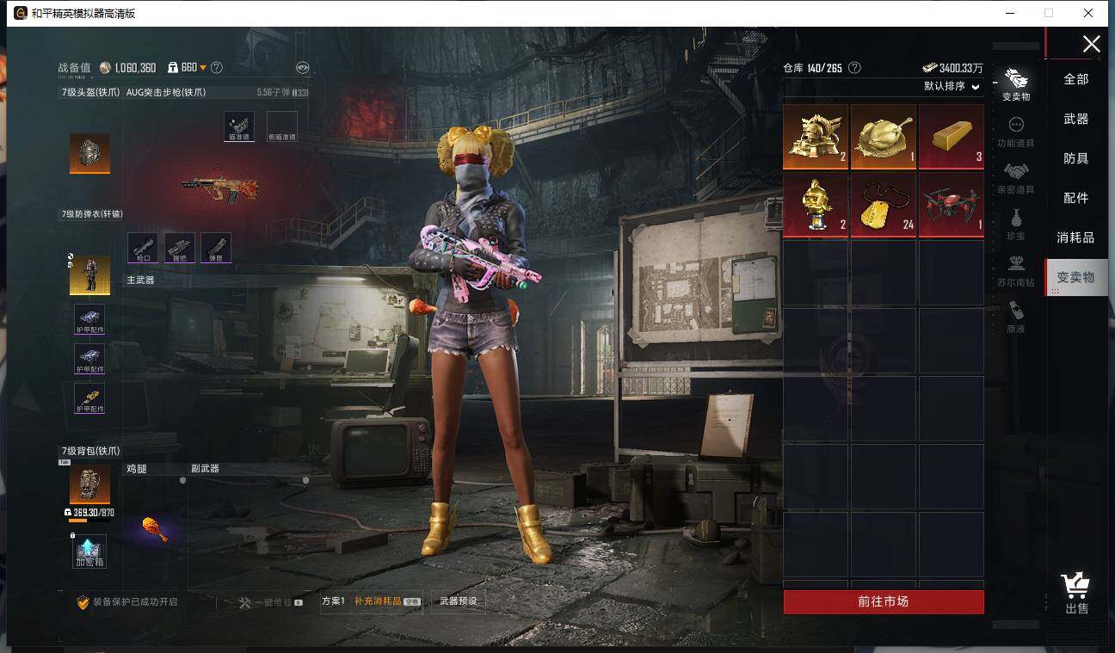Open the 原液 subcategory
This screenshot has height=653, width=1115.
(x=1016, y=317)
